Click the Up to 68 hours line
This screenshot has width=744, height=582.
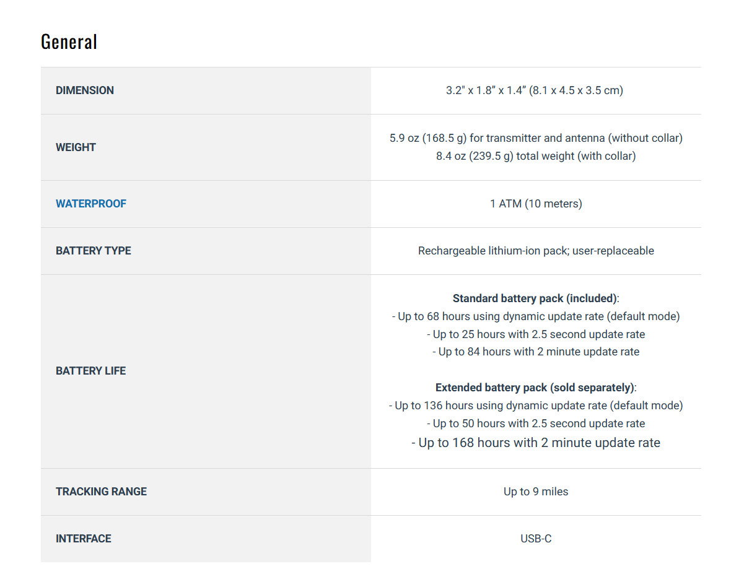(x=536, y=316)
